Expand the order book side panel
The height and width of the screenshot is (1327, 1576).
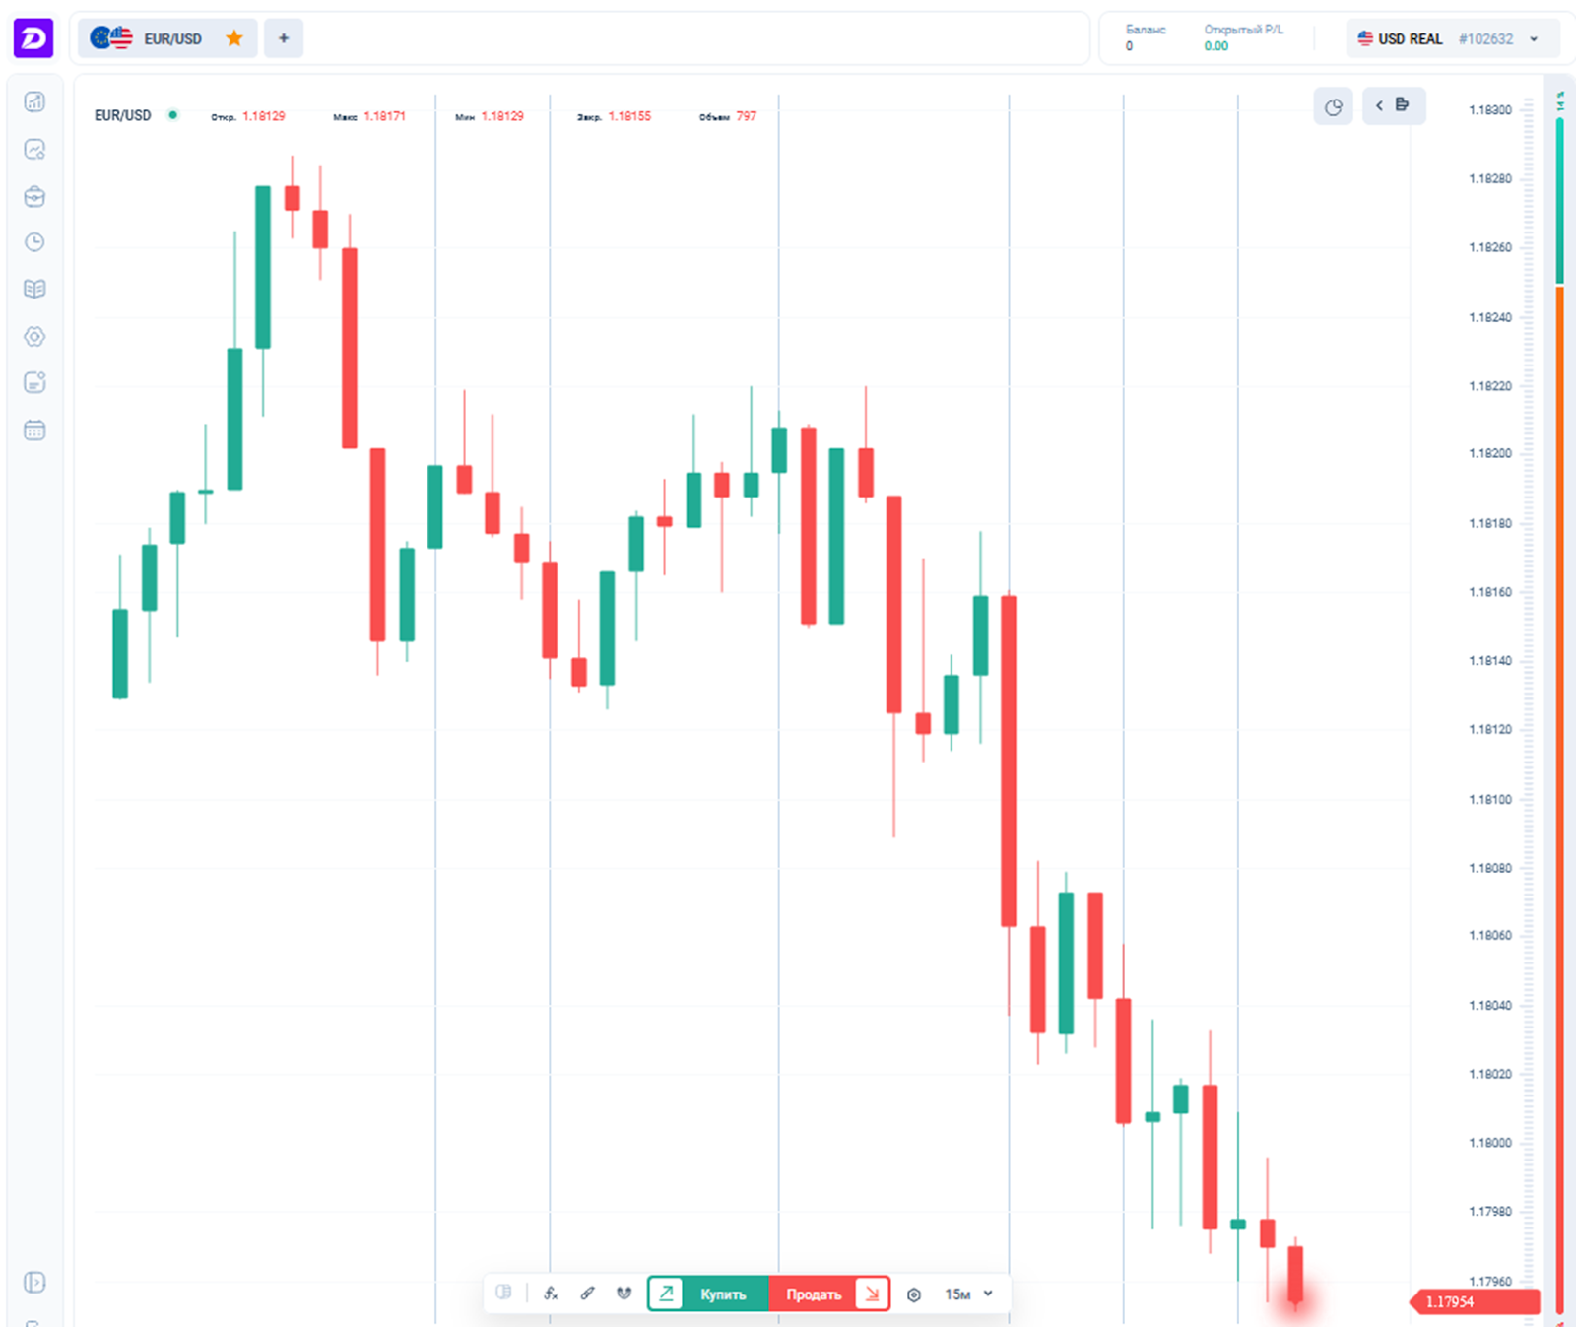tap(1393, 105)
